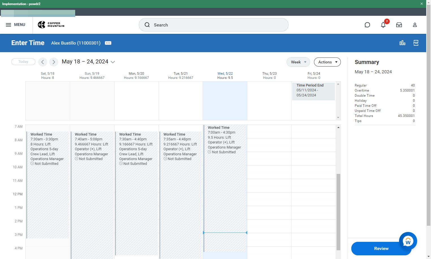Click Alex Bustillo (11000301) name
Image resolution: width=431 pixels, height=259 pixels.
click(76, 43)
